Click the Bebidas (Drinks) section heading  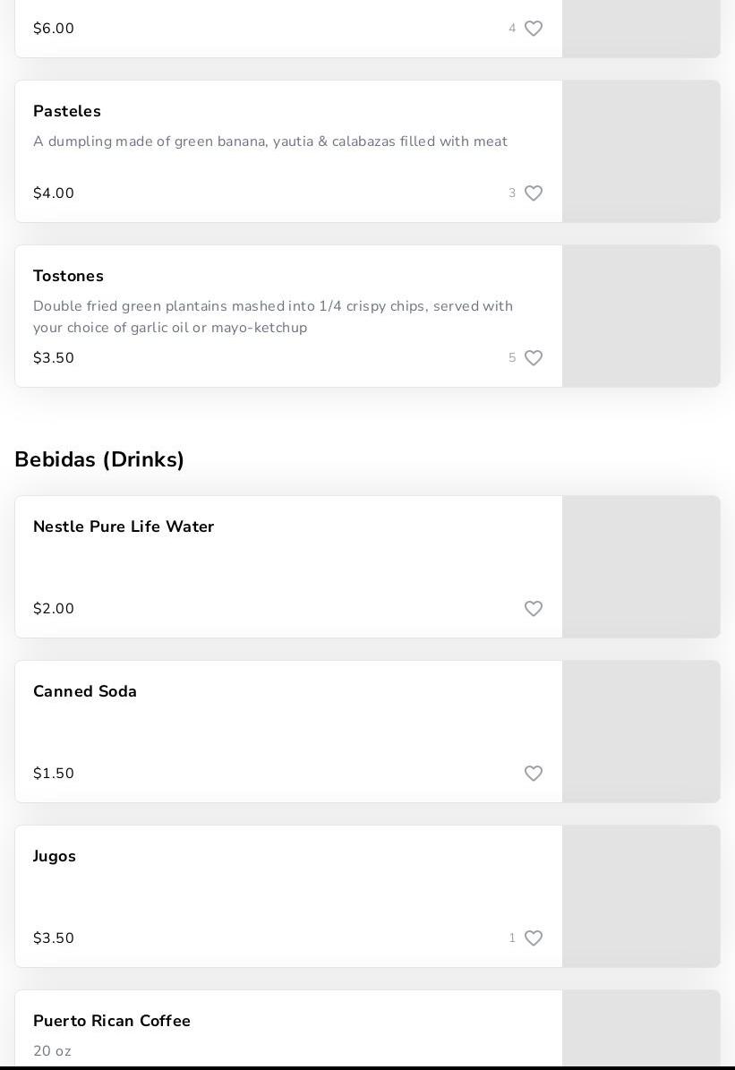coord(99,459)
